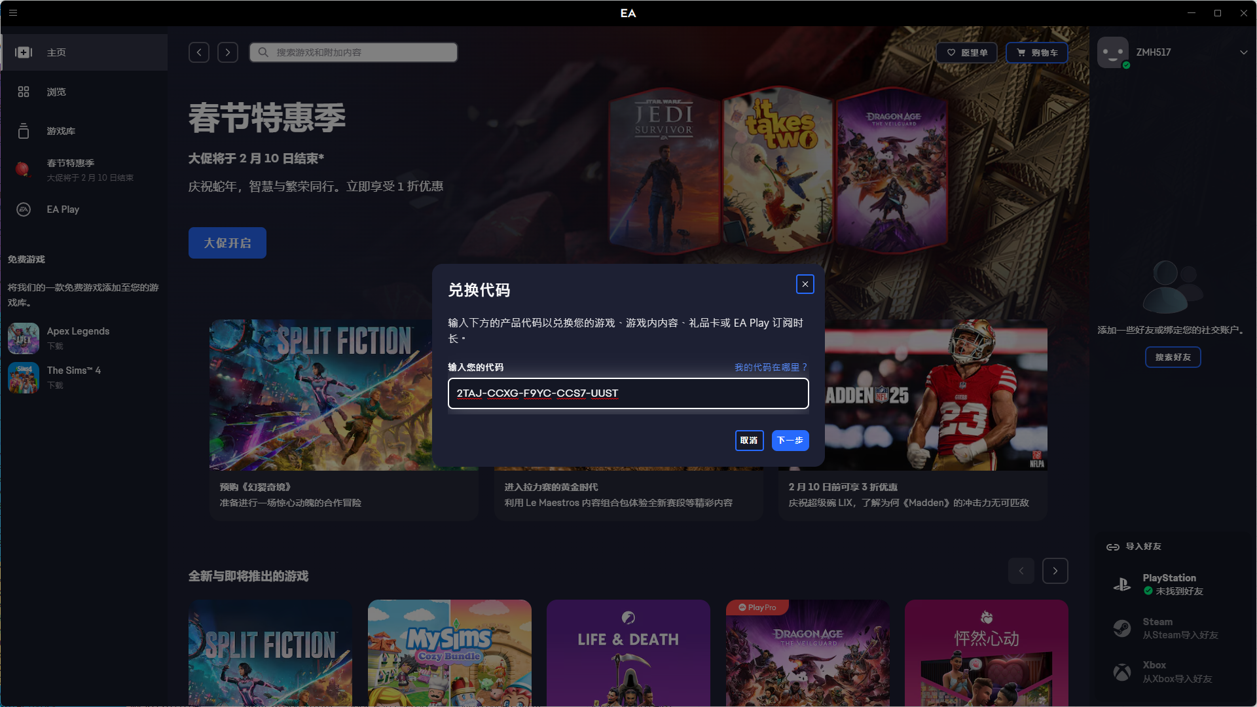Click the browse grid icon
Screen dimensions: 1257x707
pyautogui.click(x=24, y=92)
